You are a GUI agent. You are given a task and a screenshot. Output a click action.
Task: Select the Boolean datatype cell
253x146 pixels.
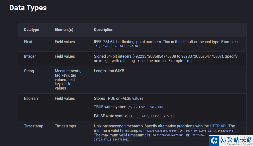pyautogui.click(x=31, y=98)
